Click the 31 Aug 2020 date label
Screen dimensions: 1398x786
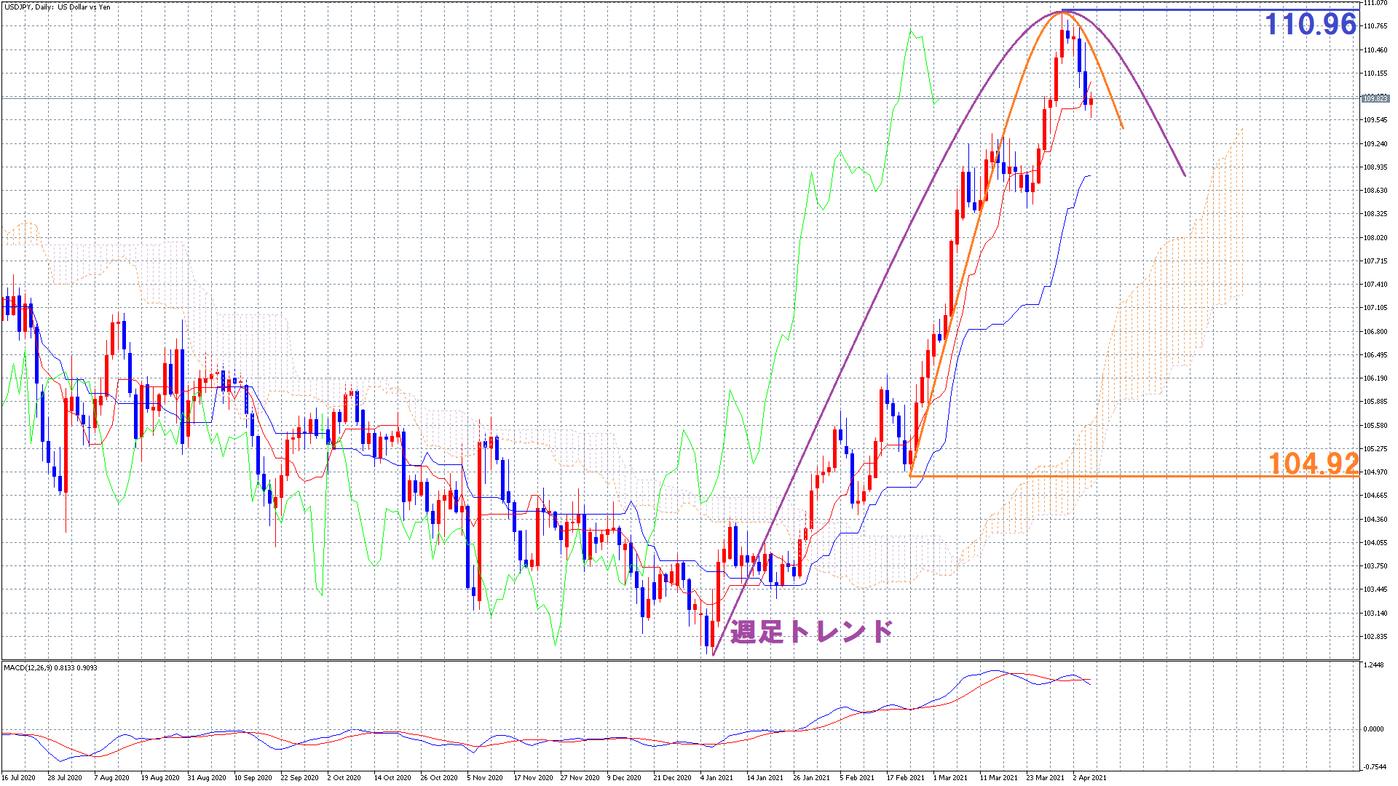(x=207, y=777)
